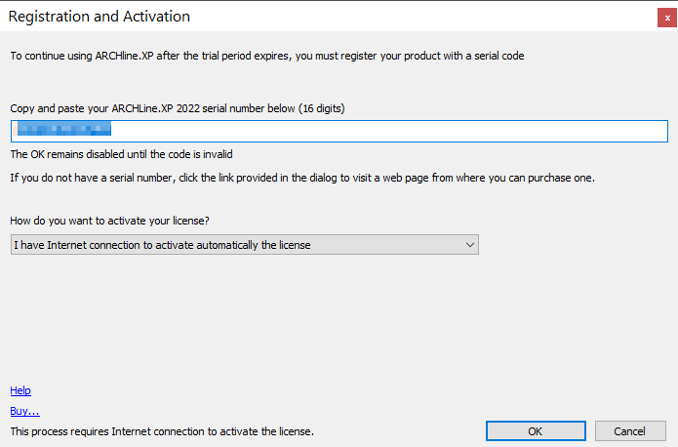Screen dimensions: 678x447
Task: Click the 'To continue using ARCHline.XP' instruction text
Action: coord(266,57)
